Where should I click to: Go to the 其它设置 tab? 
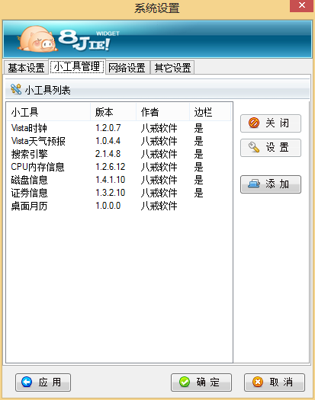[172, 68]
